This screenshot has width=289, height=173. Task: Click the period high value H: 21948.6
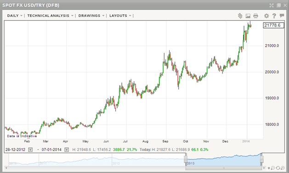pos(81,150)
